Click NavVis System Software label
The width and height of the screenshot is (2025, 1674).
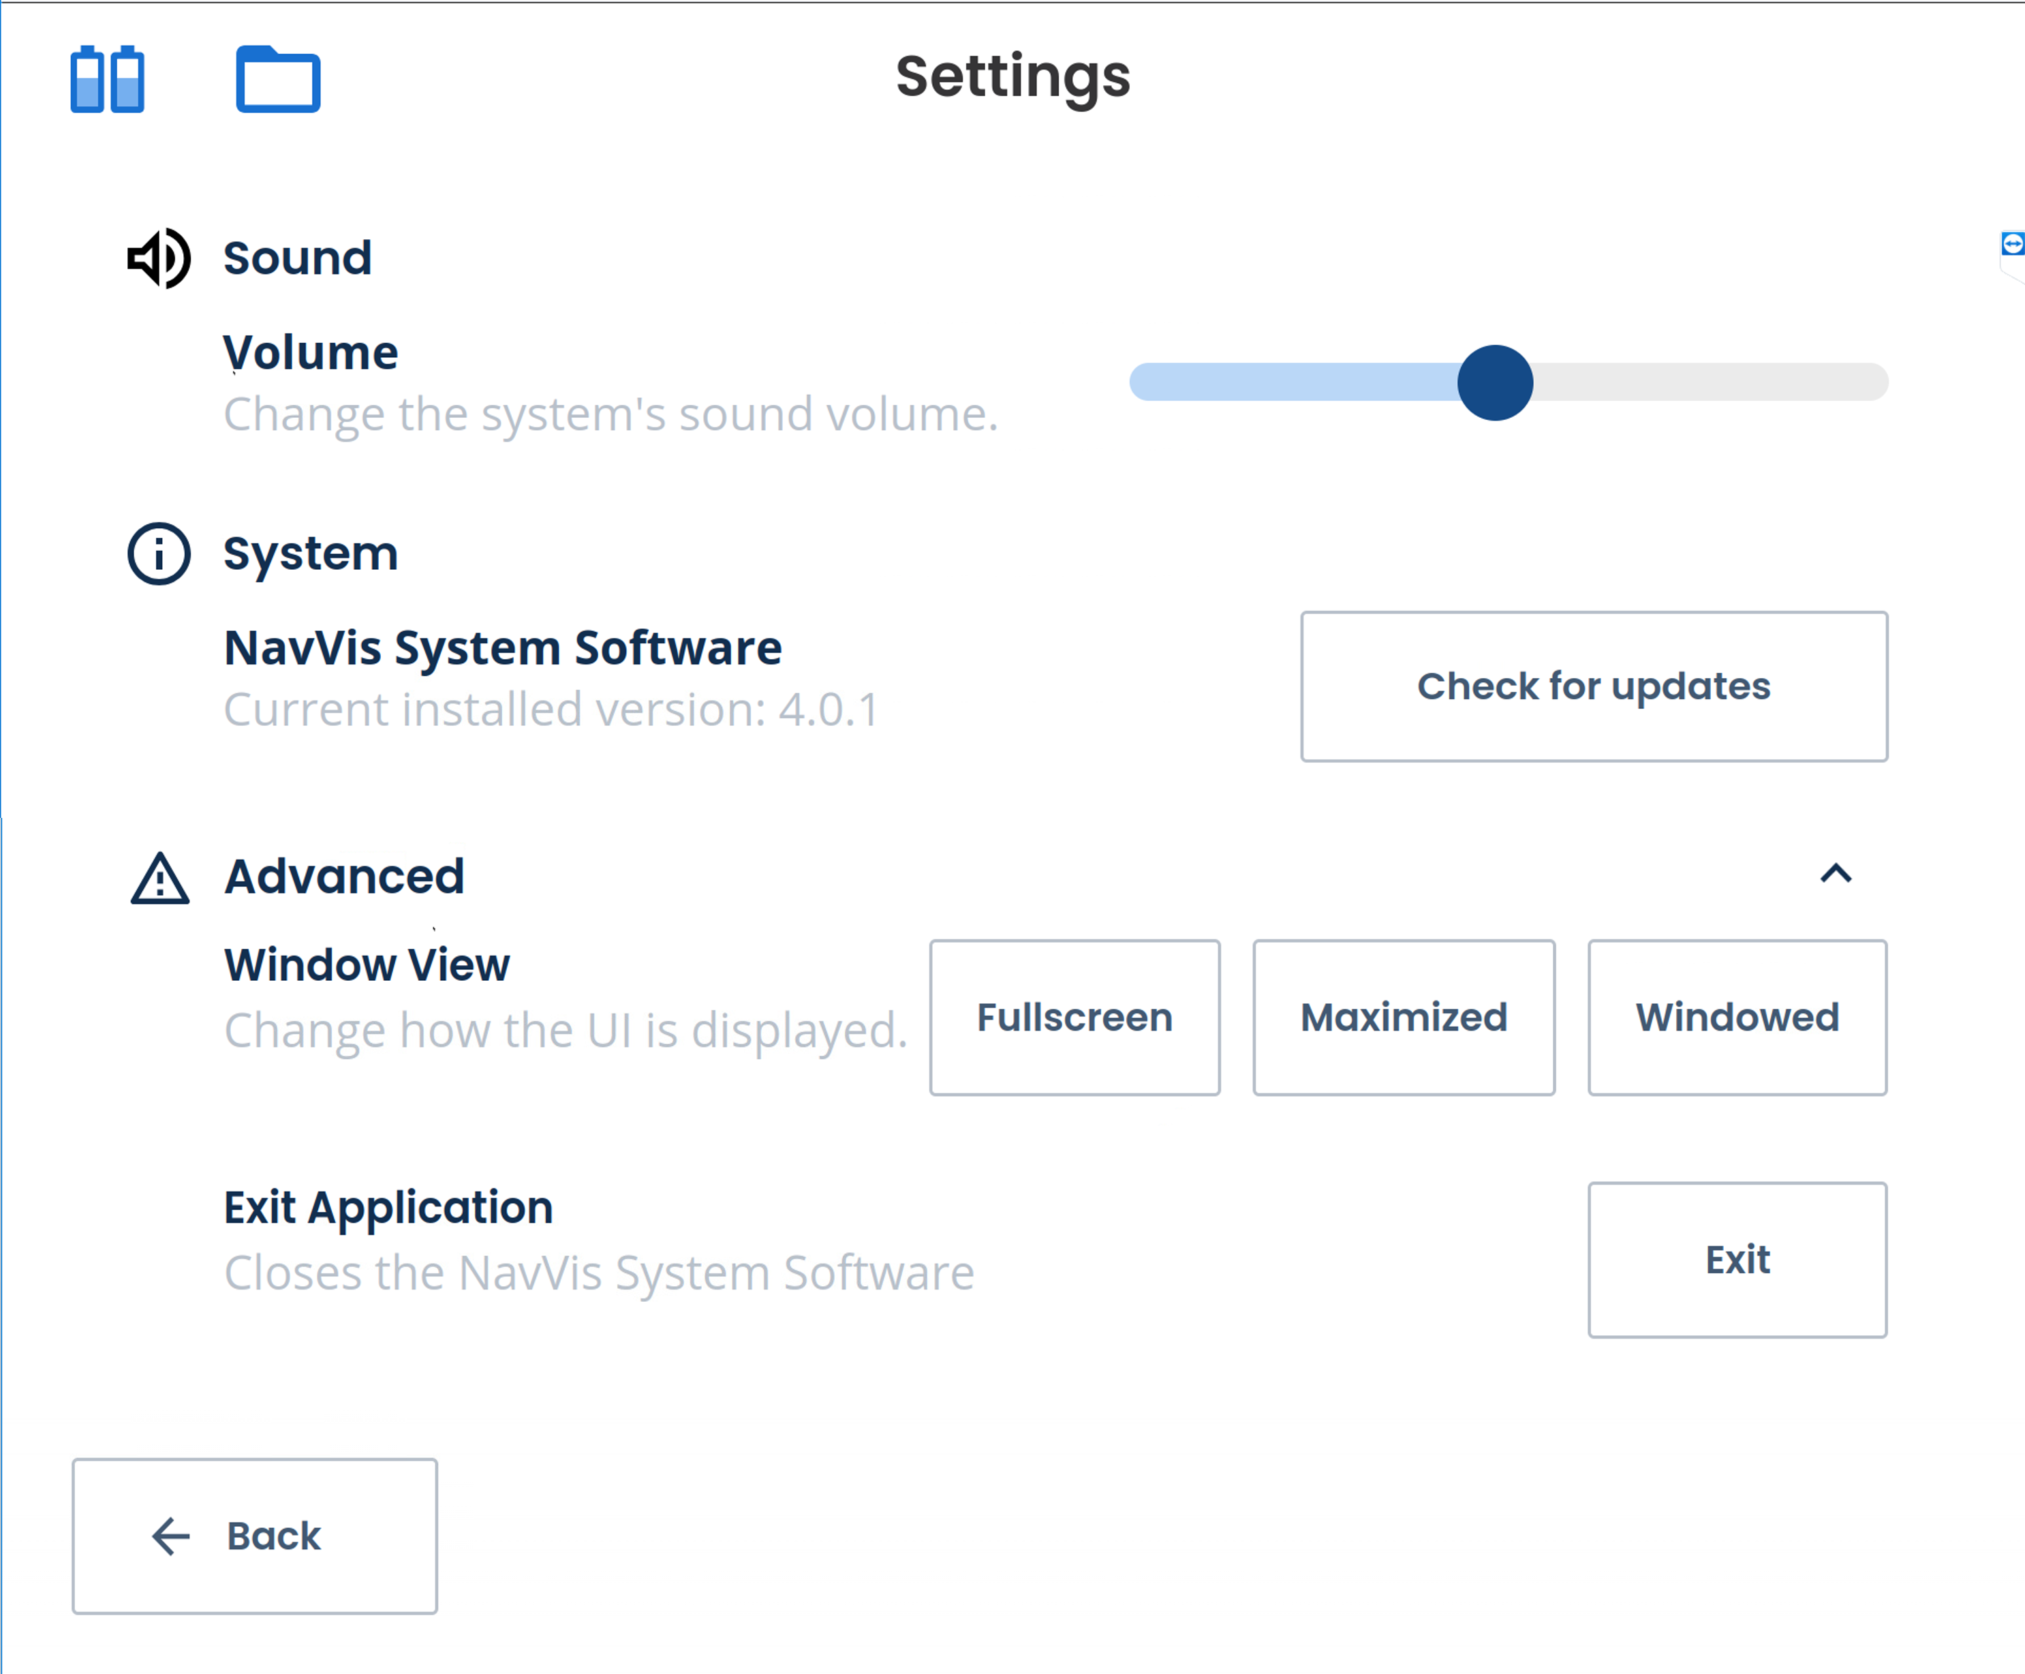pyautogui.click(x=503, y=648)
